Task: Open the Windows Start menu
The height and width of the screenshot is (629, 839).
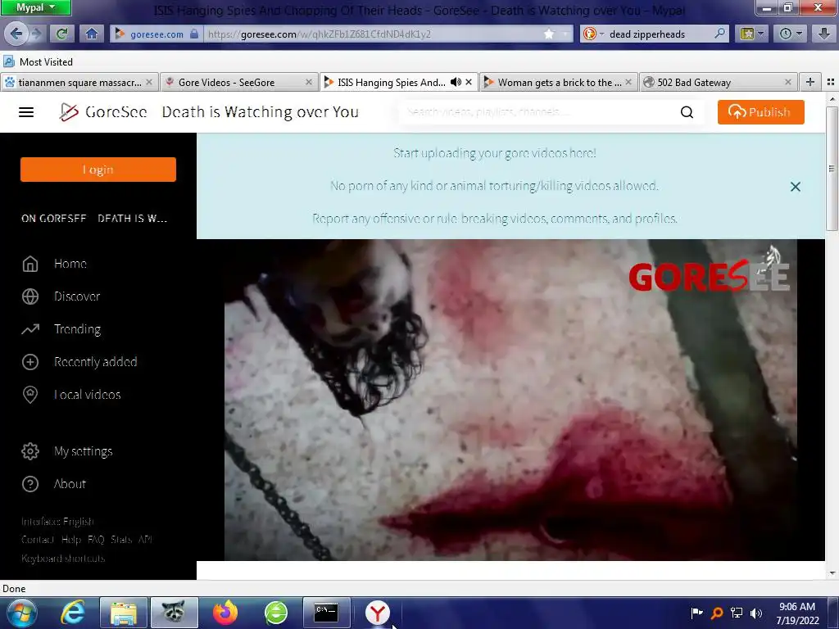Action: pos(20,613)
